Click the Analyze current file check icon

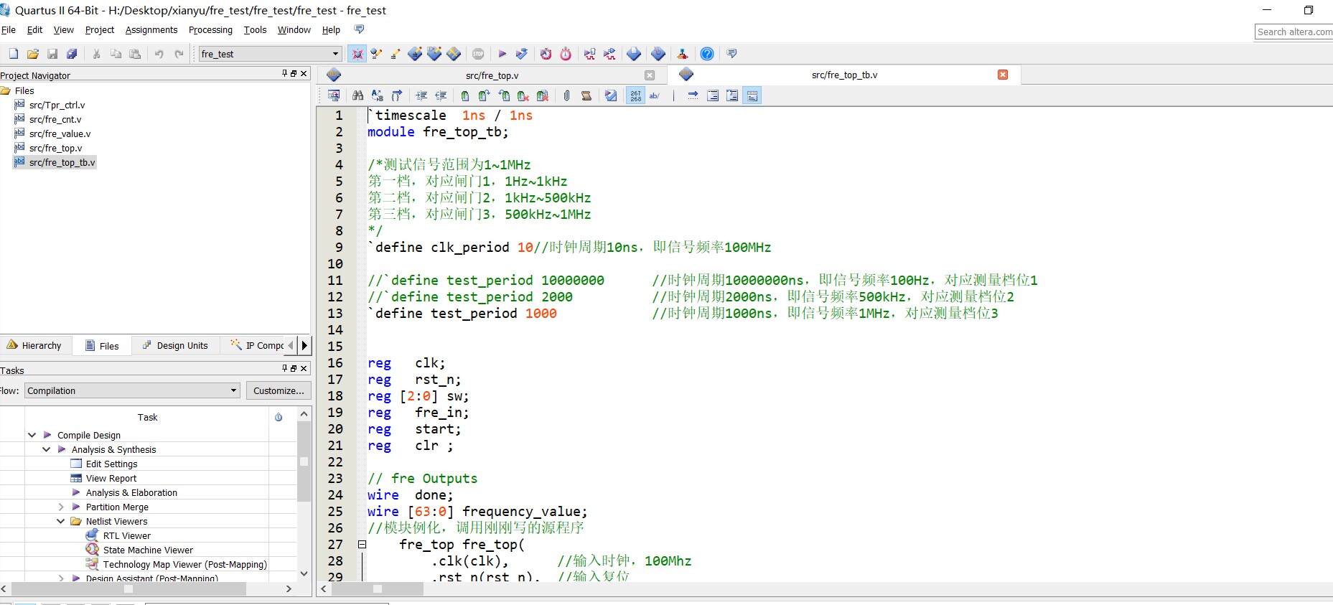click(611, 95)
